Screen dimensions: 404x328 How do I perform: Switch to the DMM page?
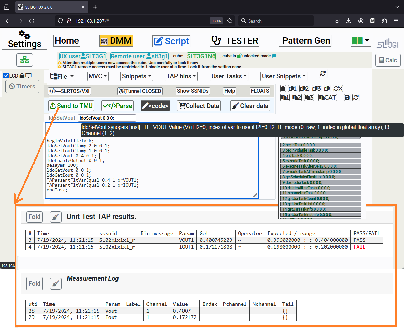point(116,41)
